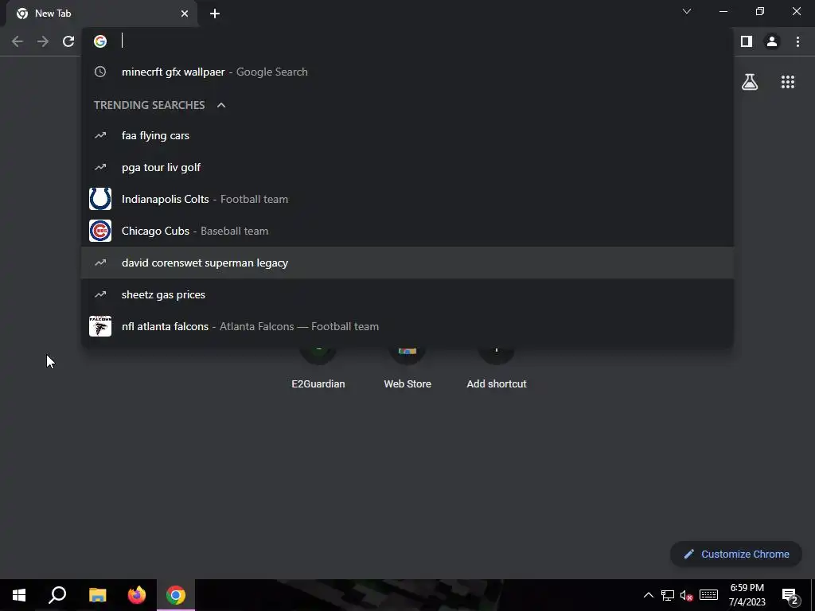
Task: Open the E2Guardian shortcut
Action: (x=318, y=369)
